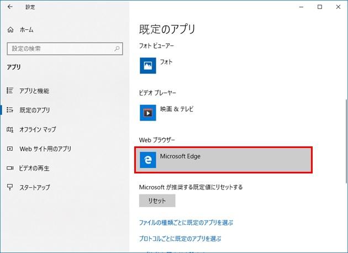Choose the Microsoft Edge default browser entry
The height and width of the screenshot is (253, 348).
click(x=223, y=160)
